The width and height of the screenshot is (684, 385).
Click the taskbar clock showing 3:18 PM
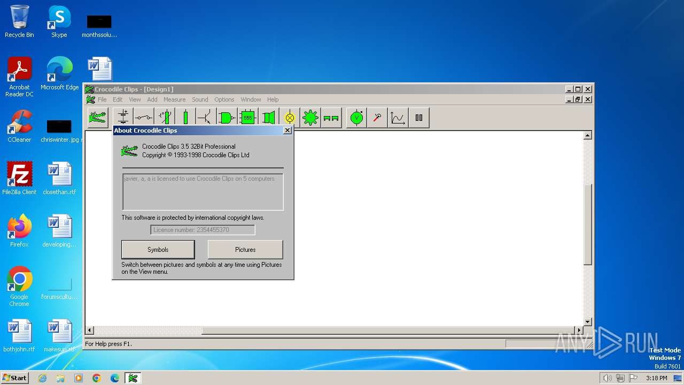tap(656, 378)
